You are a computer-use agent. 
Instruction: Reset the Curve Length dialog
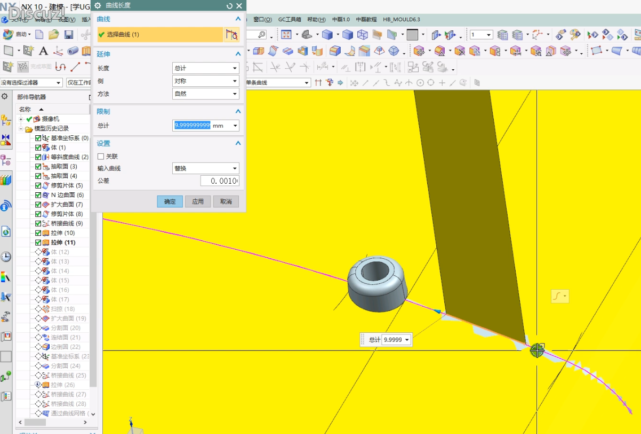pyautogui.click(x=229, y=5)
